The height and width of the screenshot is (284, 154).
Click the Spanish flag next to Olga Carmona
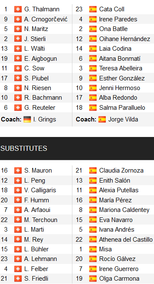(x=93, y=279)
